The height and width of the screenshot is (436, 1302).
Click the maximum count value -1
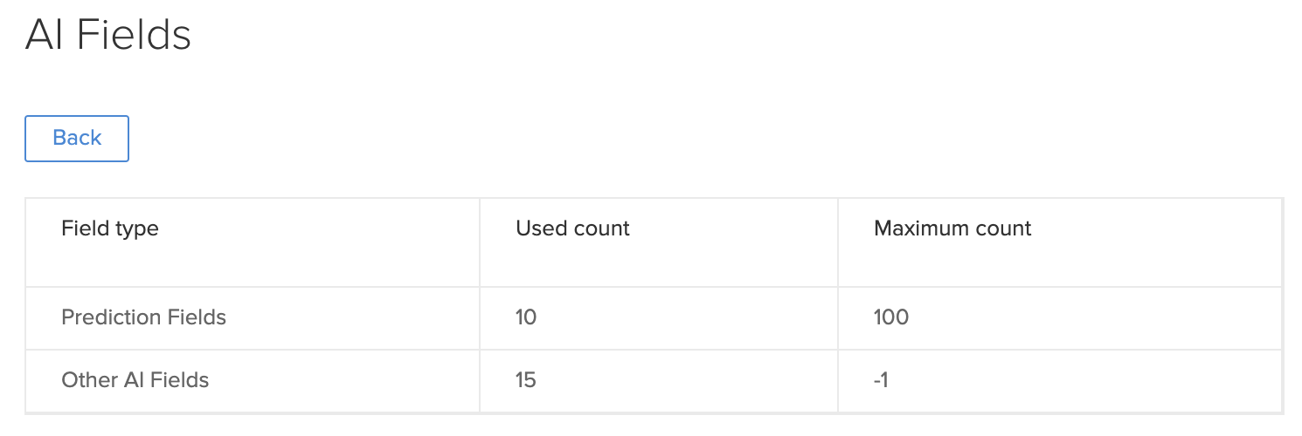pos(881,380)
